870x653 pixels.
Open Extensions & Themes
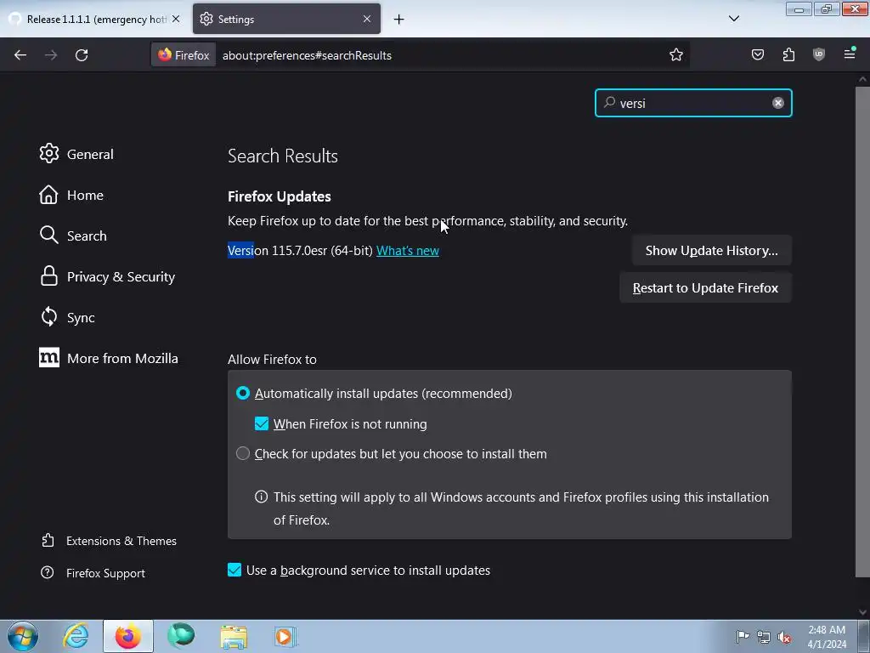(109, 541)
